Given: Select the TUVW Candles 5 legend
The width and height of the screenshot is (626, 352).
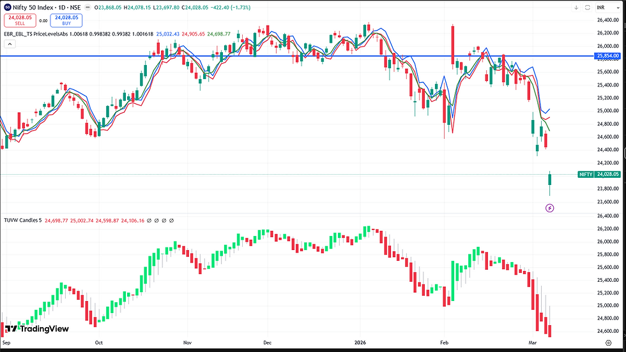Looking at the screenshot, I should [23, 220].
